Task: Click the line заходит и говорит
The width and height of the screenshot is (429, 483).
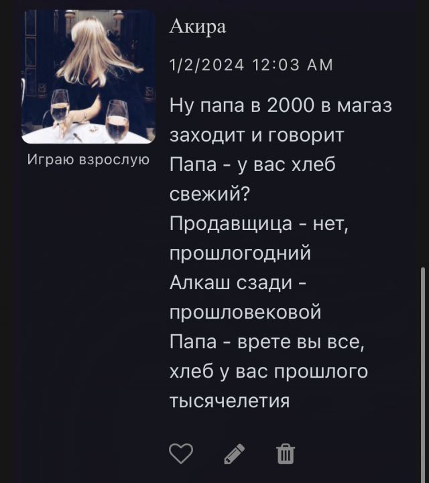Action: pyautogui.click(x=256, y=135)
